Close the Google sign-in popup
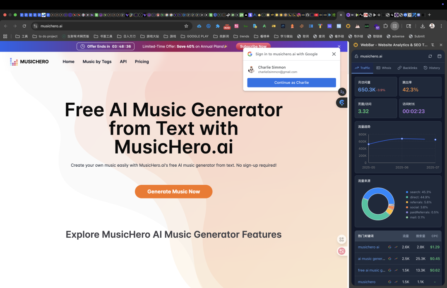447x288 pixels. tap(334, 54)
